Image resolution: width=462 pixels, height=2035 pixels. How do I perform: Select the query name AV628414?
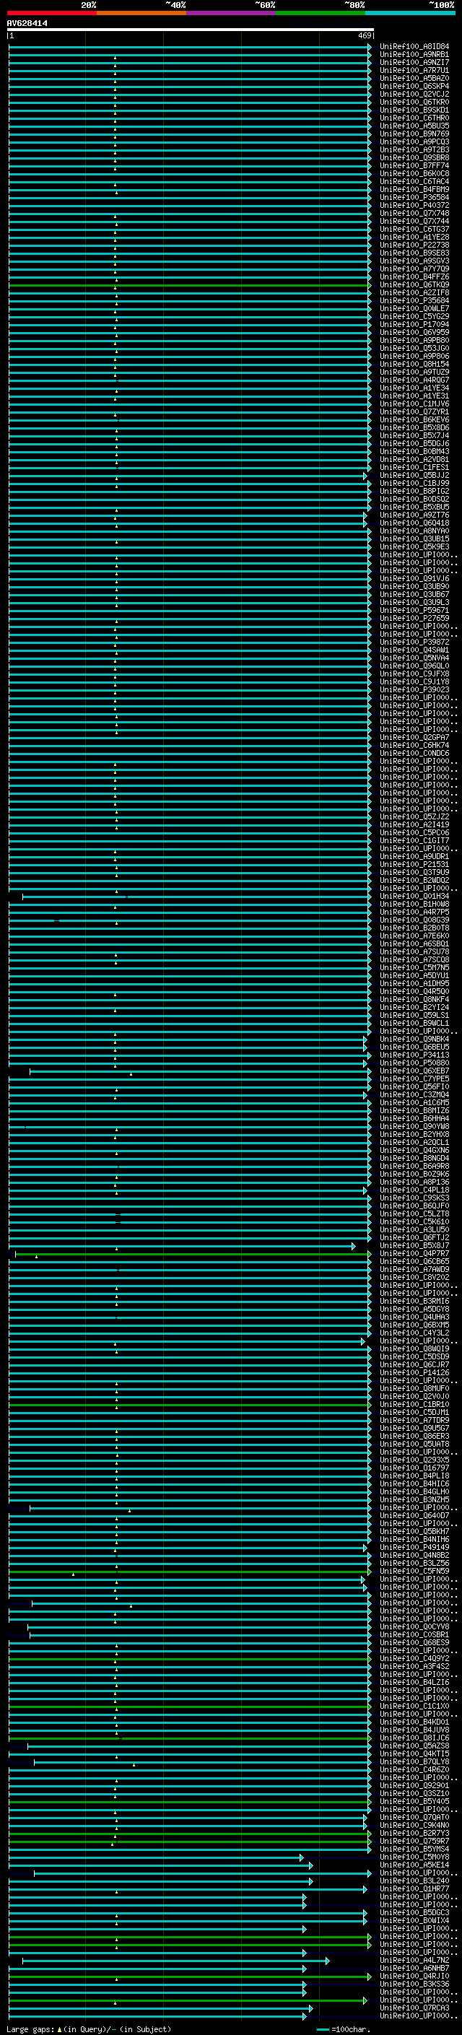pyautogui.click(x=27, y=23)
